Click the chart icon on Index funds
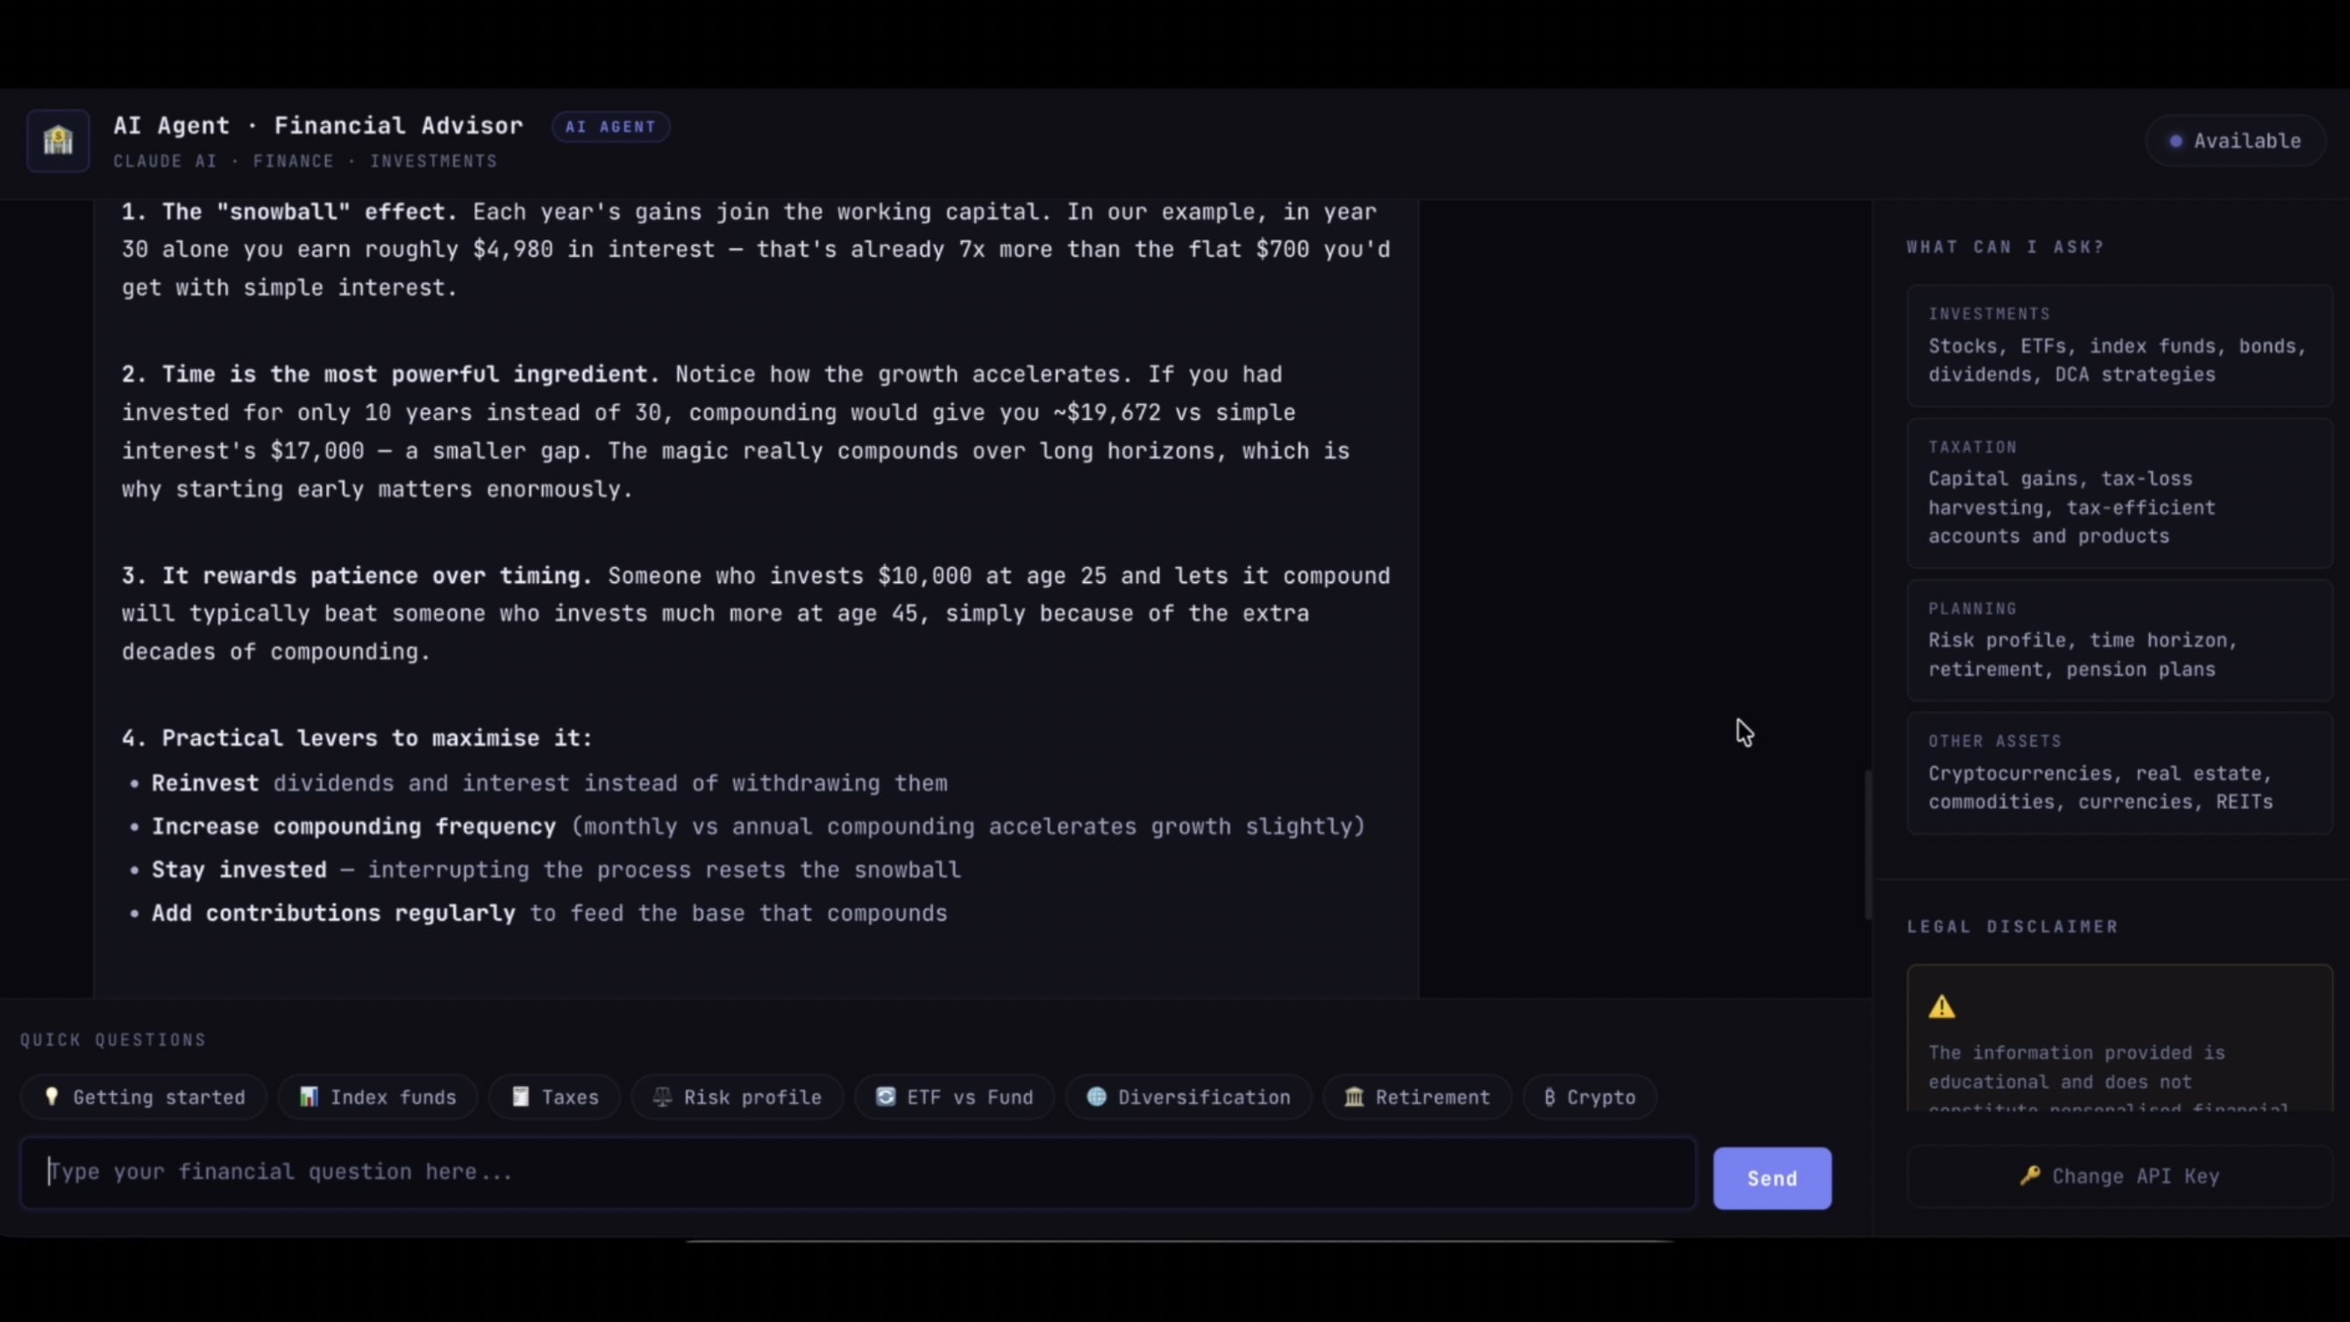This screenshot has height=1322, width=2350. coord(310,1097)
